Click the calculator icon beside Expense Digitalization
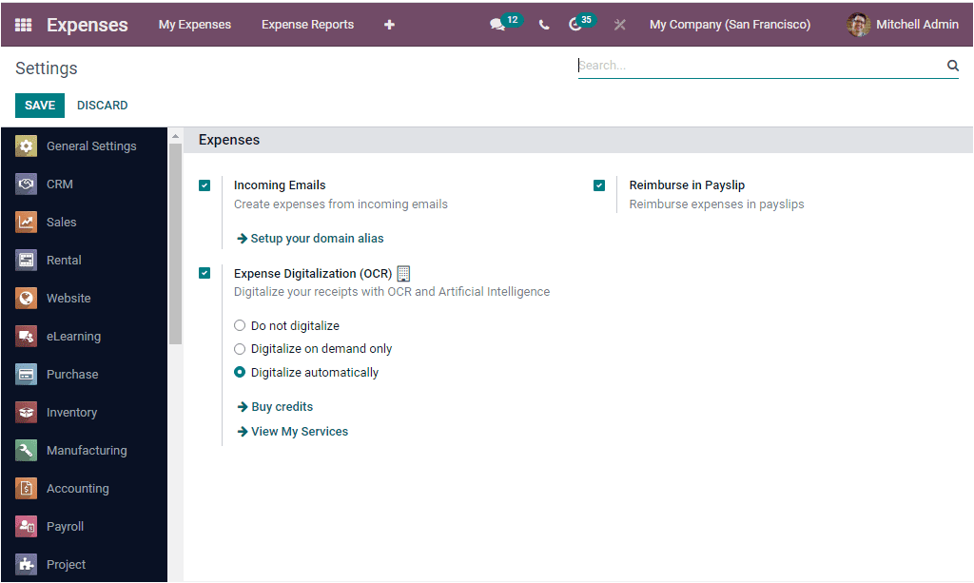The height and width of the screenshot is (583, 974). tap(403, 273)
